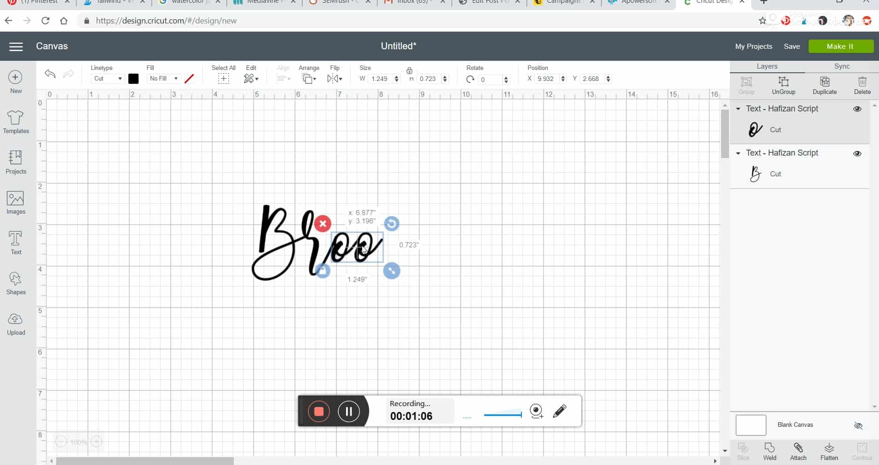Viewport: 879px width, 465px height.
Task: Click the Upload icon
Action: coord(16,324)
